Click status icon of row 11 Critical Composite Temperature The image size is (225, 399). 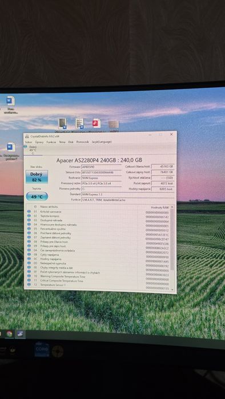coord(29,280)
